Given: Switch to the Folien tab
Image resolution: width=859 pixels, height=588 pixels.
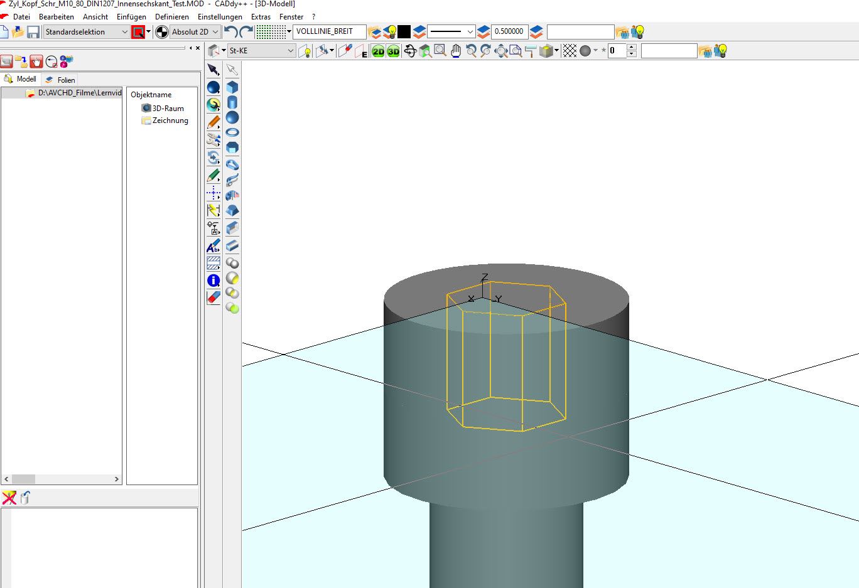Looking at the screenshot, I should coord(61,80).
